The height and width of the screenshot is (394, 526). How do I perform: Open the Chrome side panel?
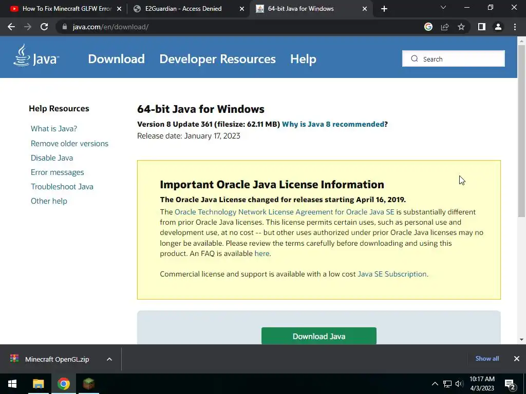click(482, 27)
